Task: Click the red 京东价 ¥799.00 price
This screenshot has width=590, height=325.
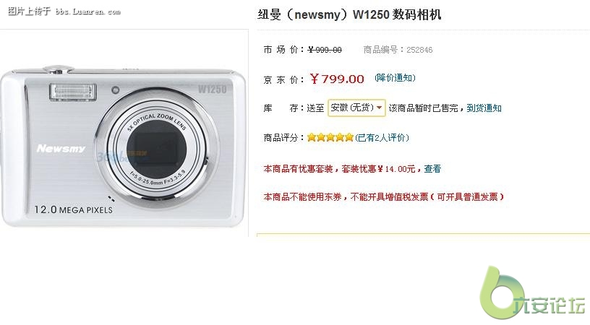Action: pyautogui.click(x=337, y=79)
